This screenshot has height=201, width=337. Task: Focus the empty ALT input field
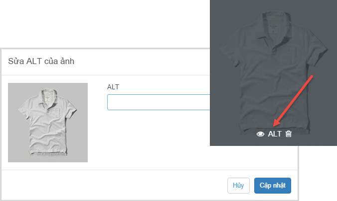pos(159,102)
